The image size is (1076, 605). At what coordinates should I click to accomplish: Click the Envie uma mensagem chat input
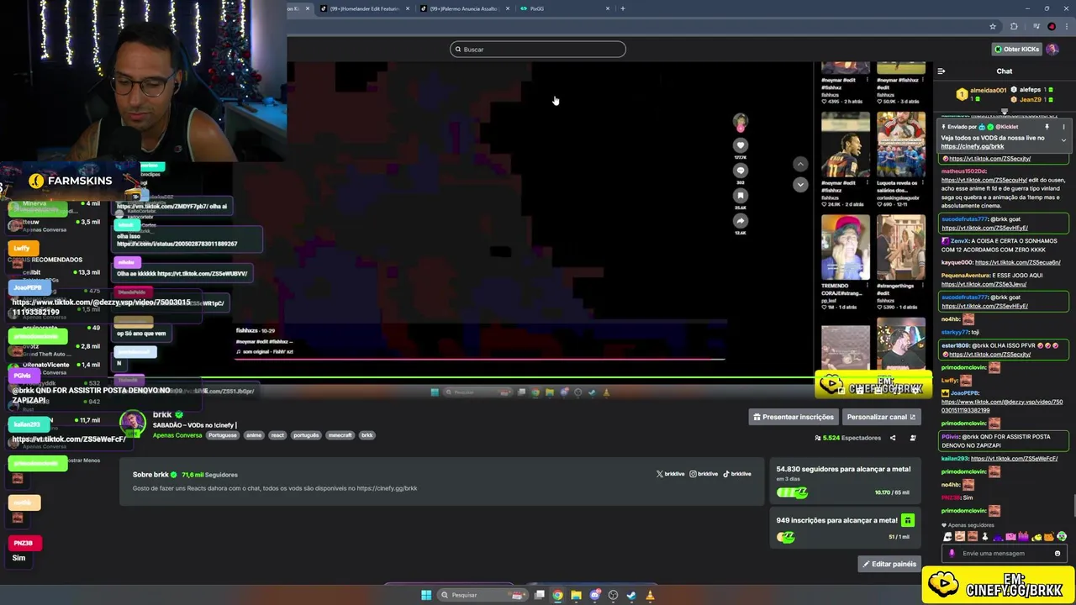[x=1004, y=553]
